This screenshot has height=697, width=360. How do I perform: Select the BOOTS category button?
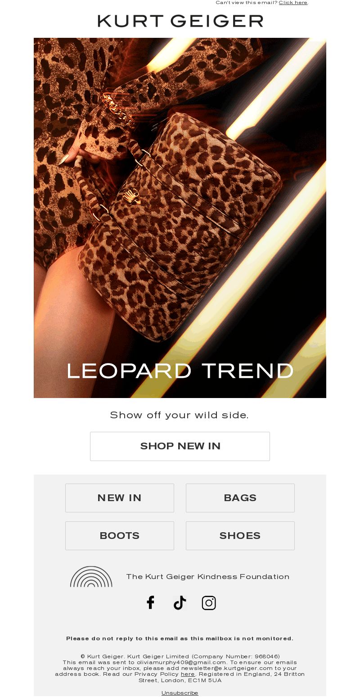pyautogui.click(x=120, y=536)
